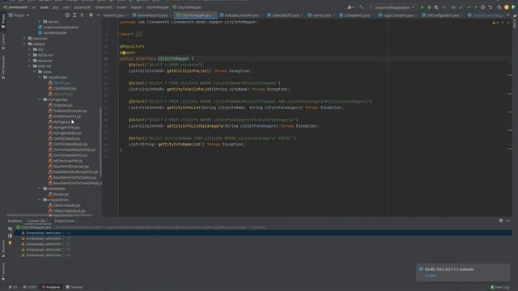
Task: Open Project panel gear options
Action: pos(91,15)
